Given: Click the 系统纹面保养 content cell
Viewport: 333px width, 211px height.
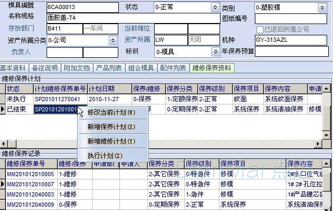Looking at the screenshot, I should click(285, 99).
